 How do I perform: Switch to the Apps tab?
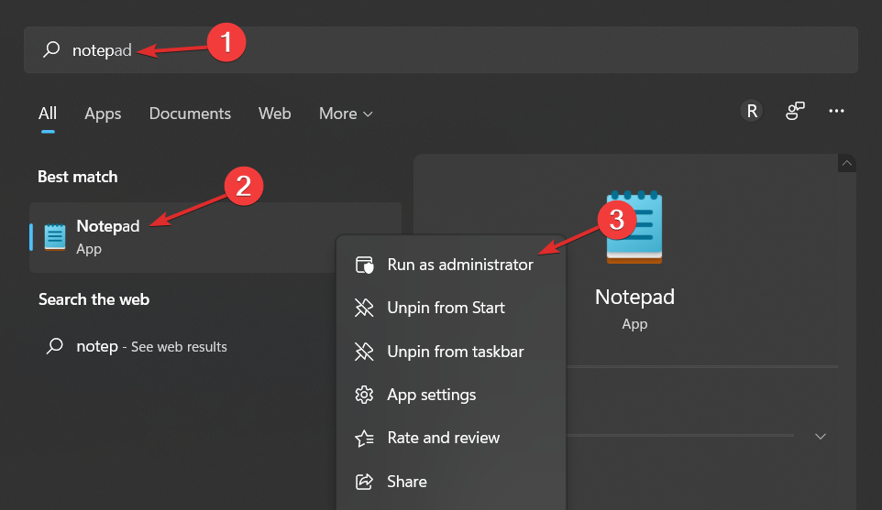click(x=103, y=114)
